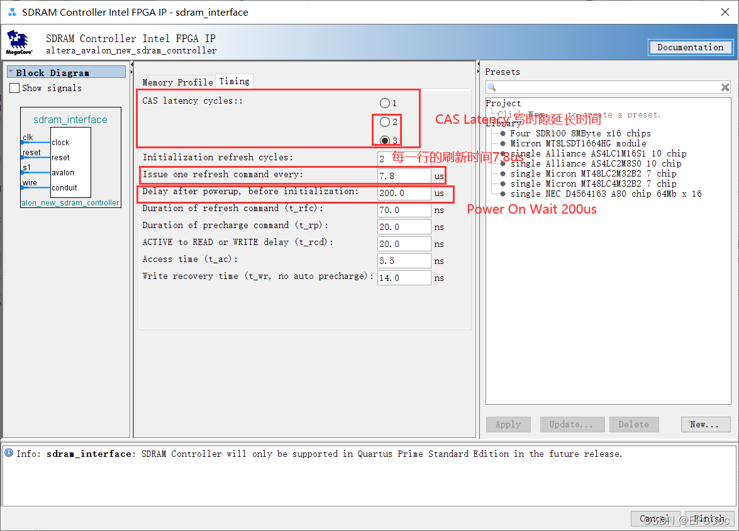Create a preset with the New button
The image size is (739, 531).
tap(706, 424)
